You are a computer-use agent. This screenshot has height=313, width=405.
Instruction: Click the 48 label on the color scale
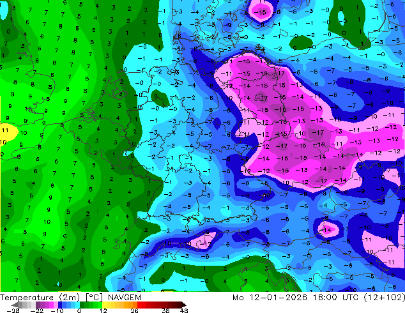(184, 310)
